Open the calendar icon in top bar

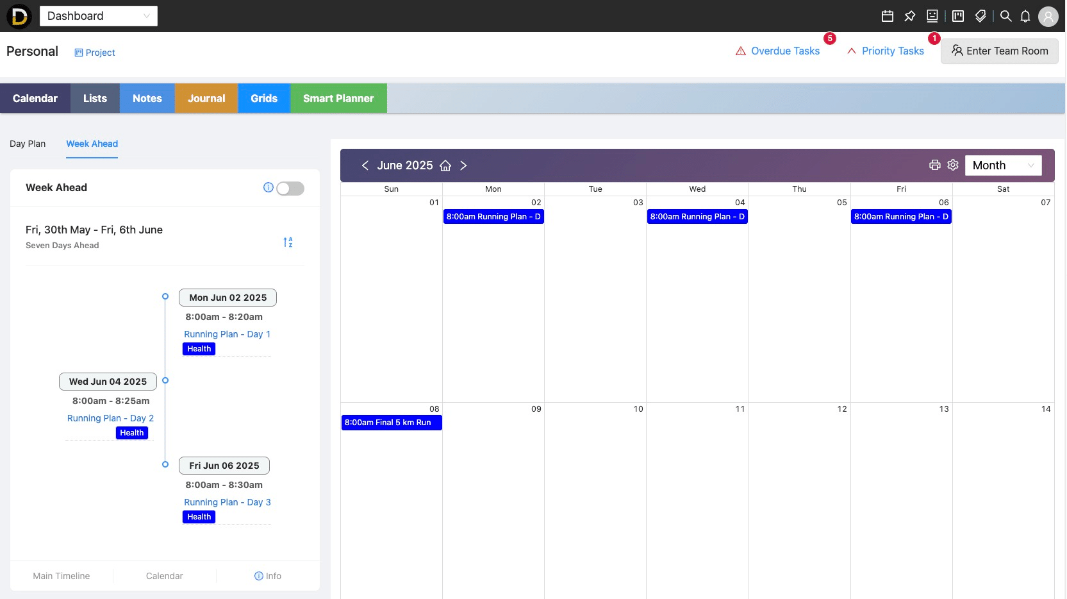pyautogui.click(x=887, y=16)
